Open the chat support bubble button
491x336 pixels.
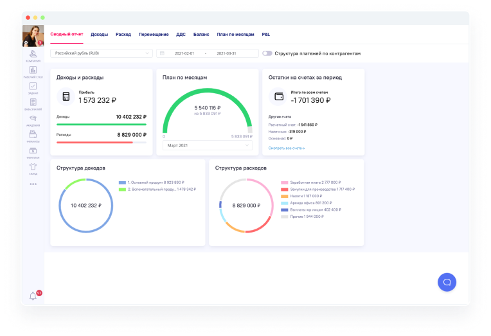(x=447, y=282)
